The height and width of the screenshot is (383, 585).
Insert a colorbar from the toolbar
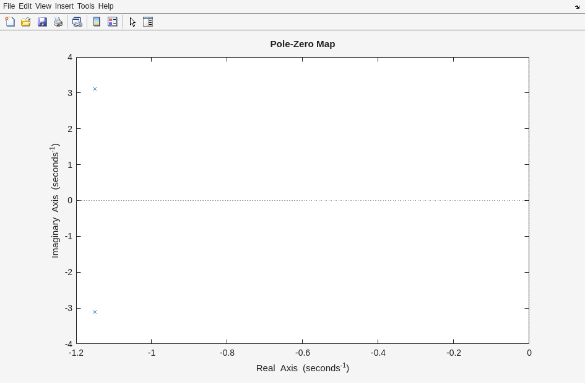[97, 22]
